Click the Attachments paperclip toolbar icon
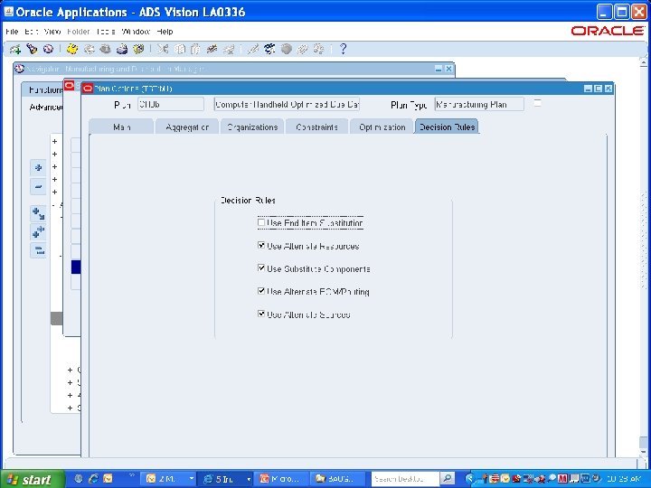The width and height of the screenshot is (651, 488). pos(302,50)
